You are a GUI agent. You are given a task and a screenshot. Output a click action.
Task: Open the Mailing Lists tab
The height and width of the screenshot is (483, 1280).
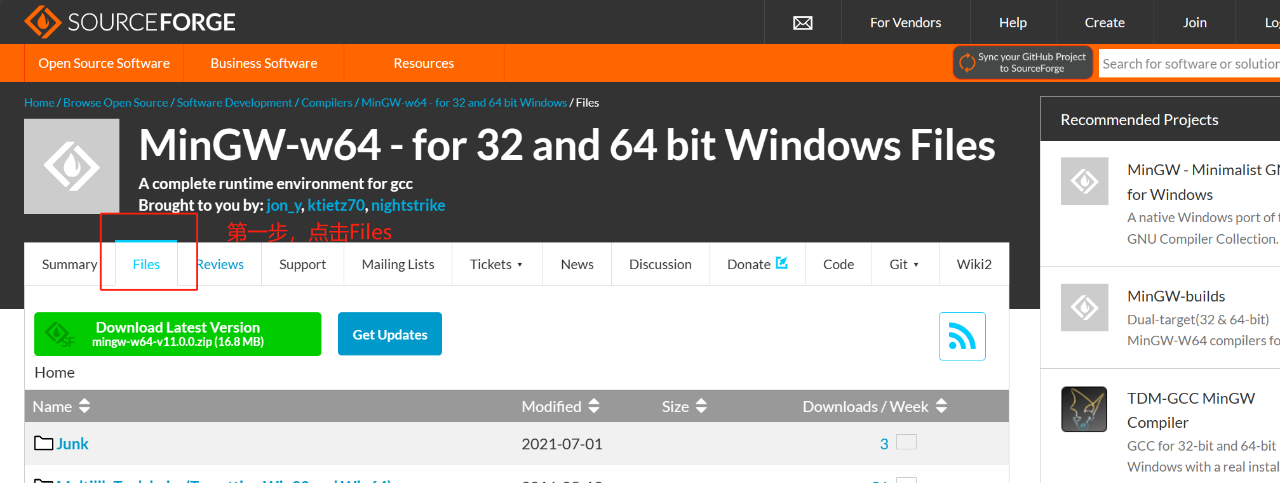click(x=398, y=264)
